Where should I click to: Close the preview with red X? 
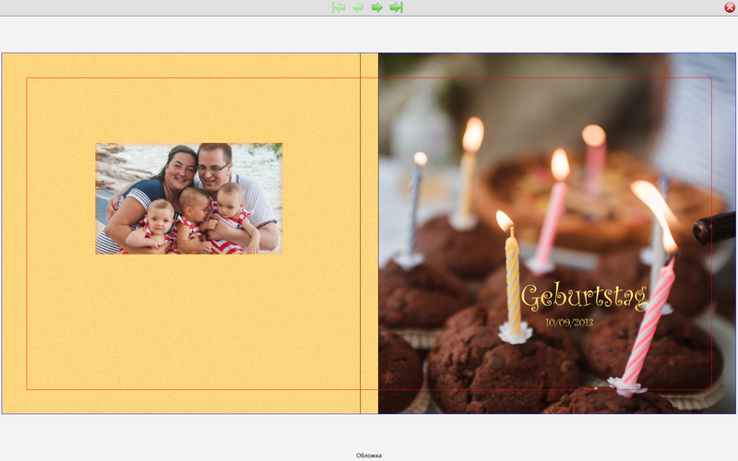point(730,7)
